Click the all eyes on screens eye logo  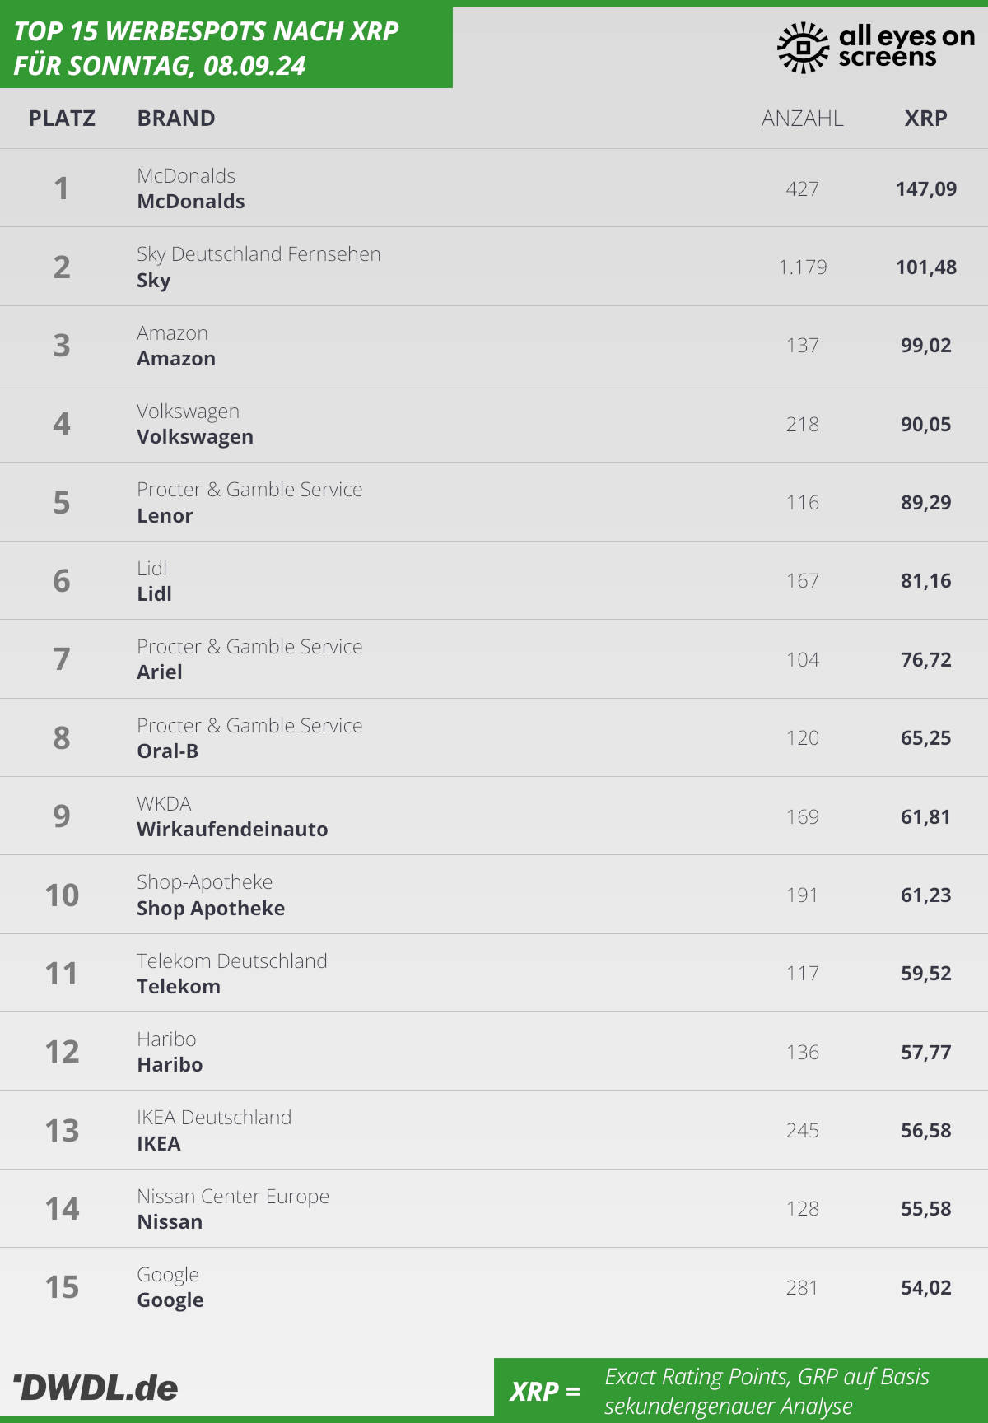click(803, 48)
